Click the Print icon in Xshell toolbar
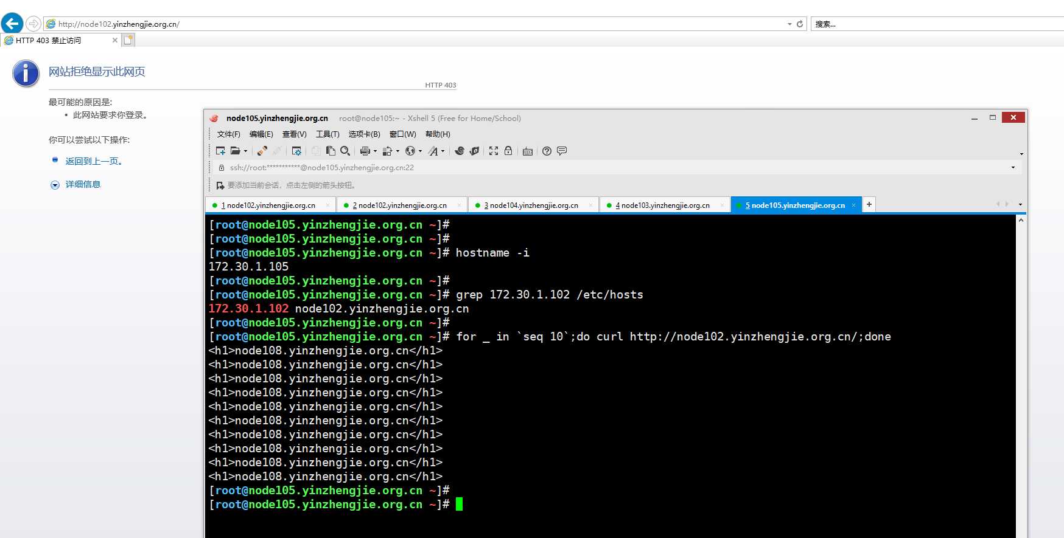 (365, 151)
